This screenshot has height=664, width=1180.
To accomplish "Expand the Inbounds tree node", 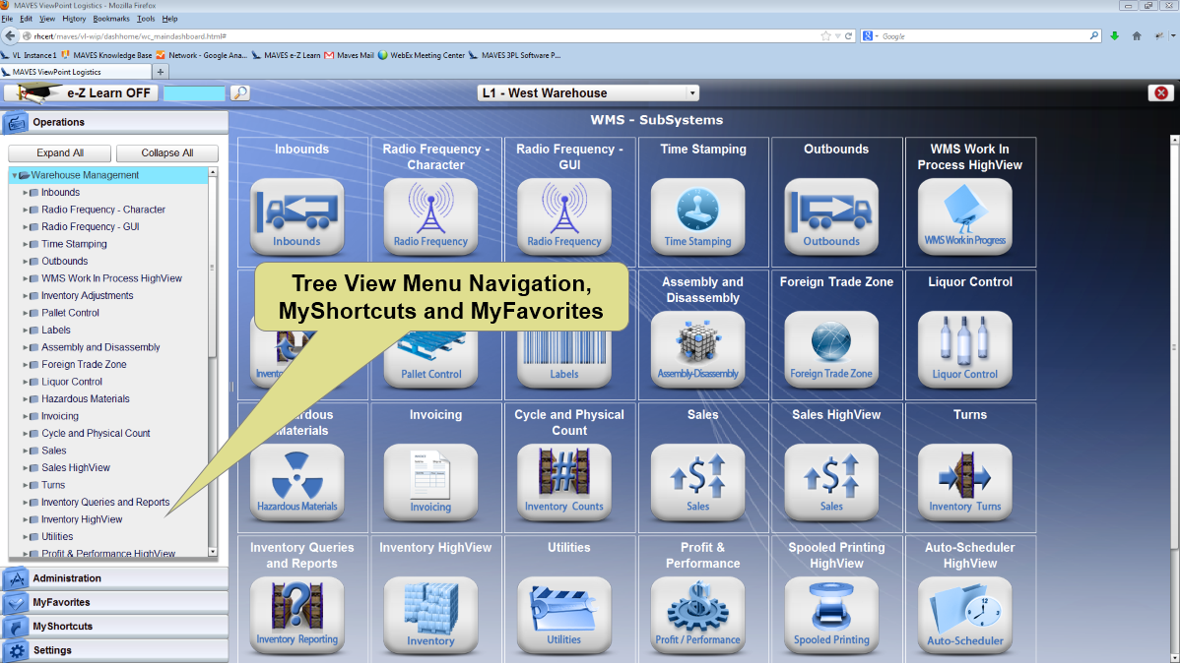I will coord(25,193).
